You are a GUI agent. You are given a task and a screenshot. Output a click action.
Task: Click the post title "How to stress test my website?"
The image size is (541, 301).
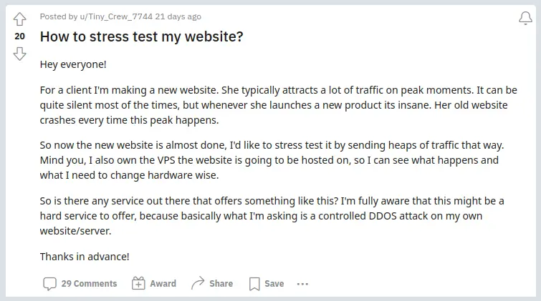(141, 36)
